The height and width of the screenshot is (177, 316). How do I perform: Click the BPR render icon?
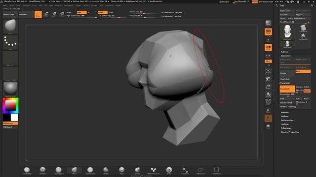(268, 23)
